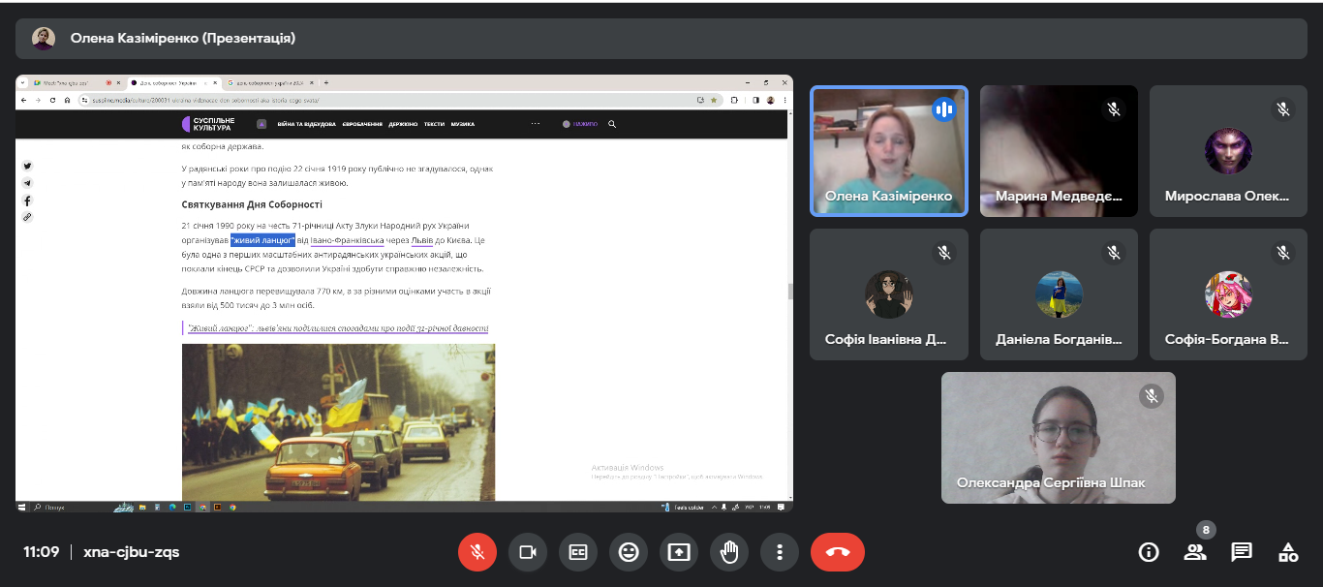Viewport: 1323px width, 587px height.
Task: Open the chat messages panel
Action: [1242, 552]
